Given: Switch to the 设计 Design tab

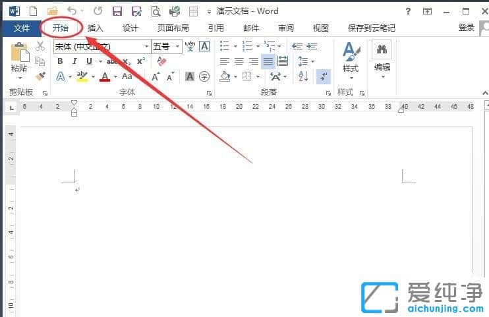Looking at the screenshot, I should coord(130,28).
